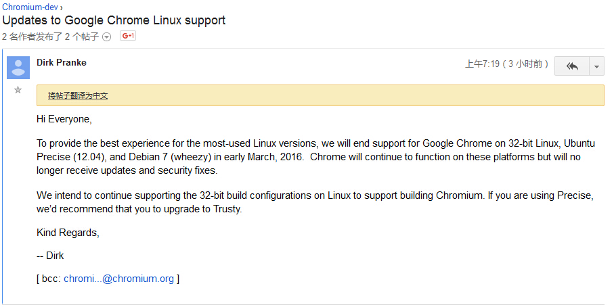Click the G+1 share button
Image resolution: width=614 pixels, height=307 pixels.
[128, 36]
